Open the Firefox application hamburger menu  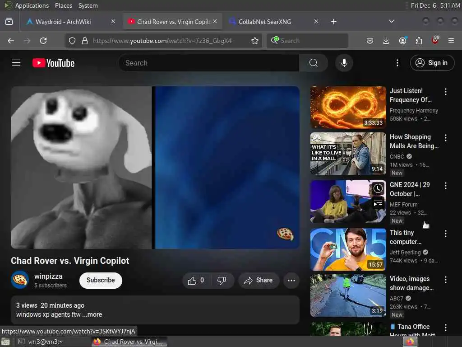pyautogui.click(x=451, y=41)
